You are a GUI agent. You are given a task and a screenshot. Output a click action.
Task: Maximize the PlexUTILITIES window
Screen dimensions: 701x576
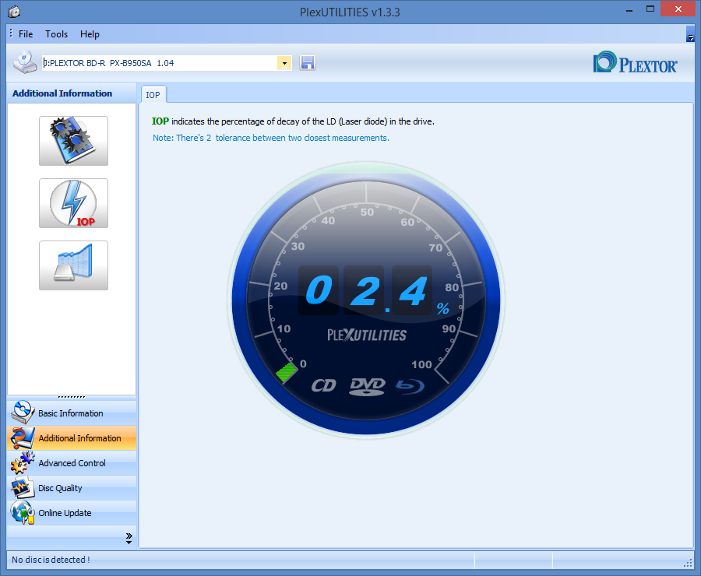click(650, 9)
